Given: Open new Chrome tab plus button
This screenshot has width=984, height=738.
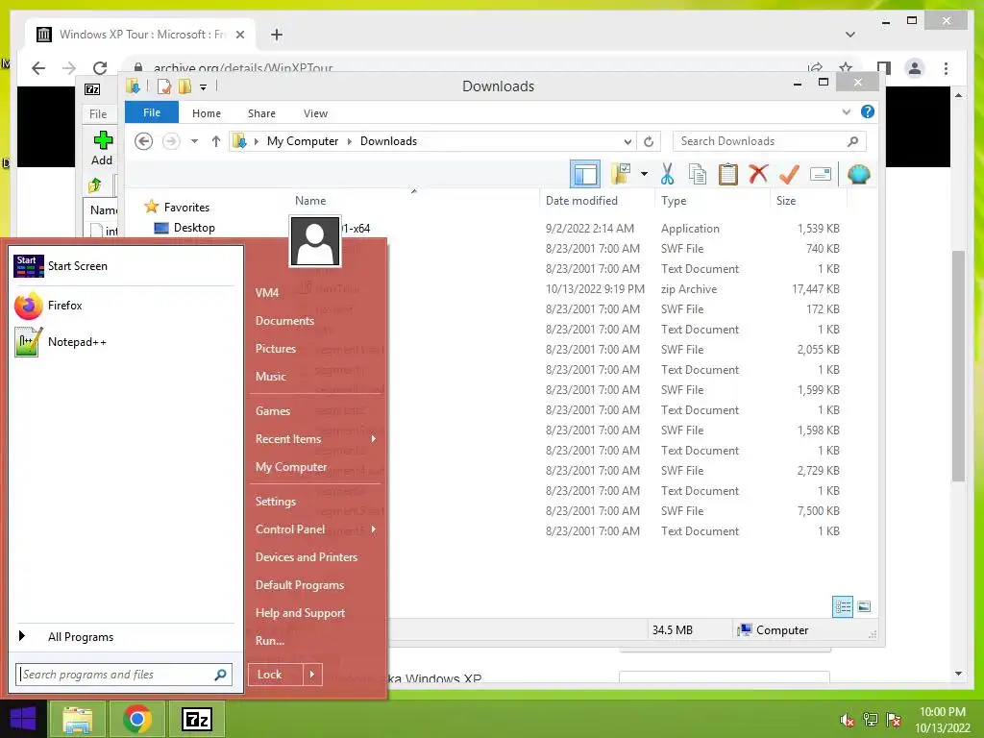Looking at the screenshot, I should [x=276, y=35].
